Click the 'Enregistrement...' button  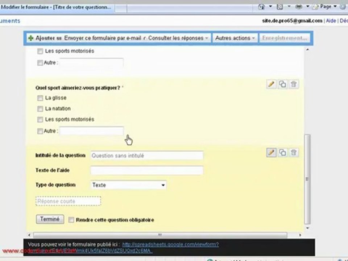285,38
